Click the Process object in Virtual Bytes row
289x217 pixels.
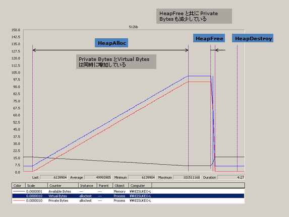point(120,196)
